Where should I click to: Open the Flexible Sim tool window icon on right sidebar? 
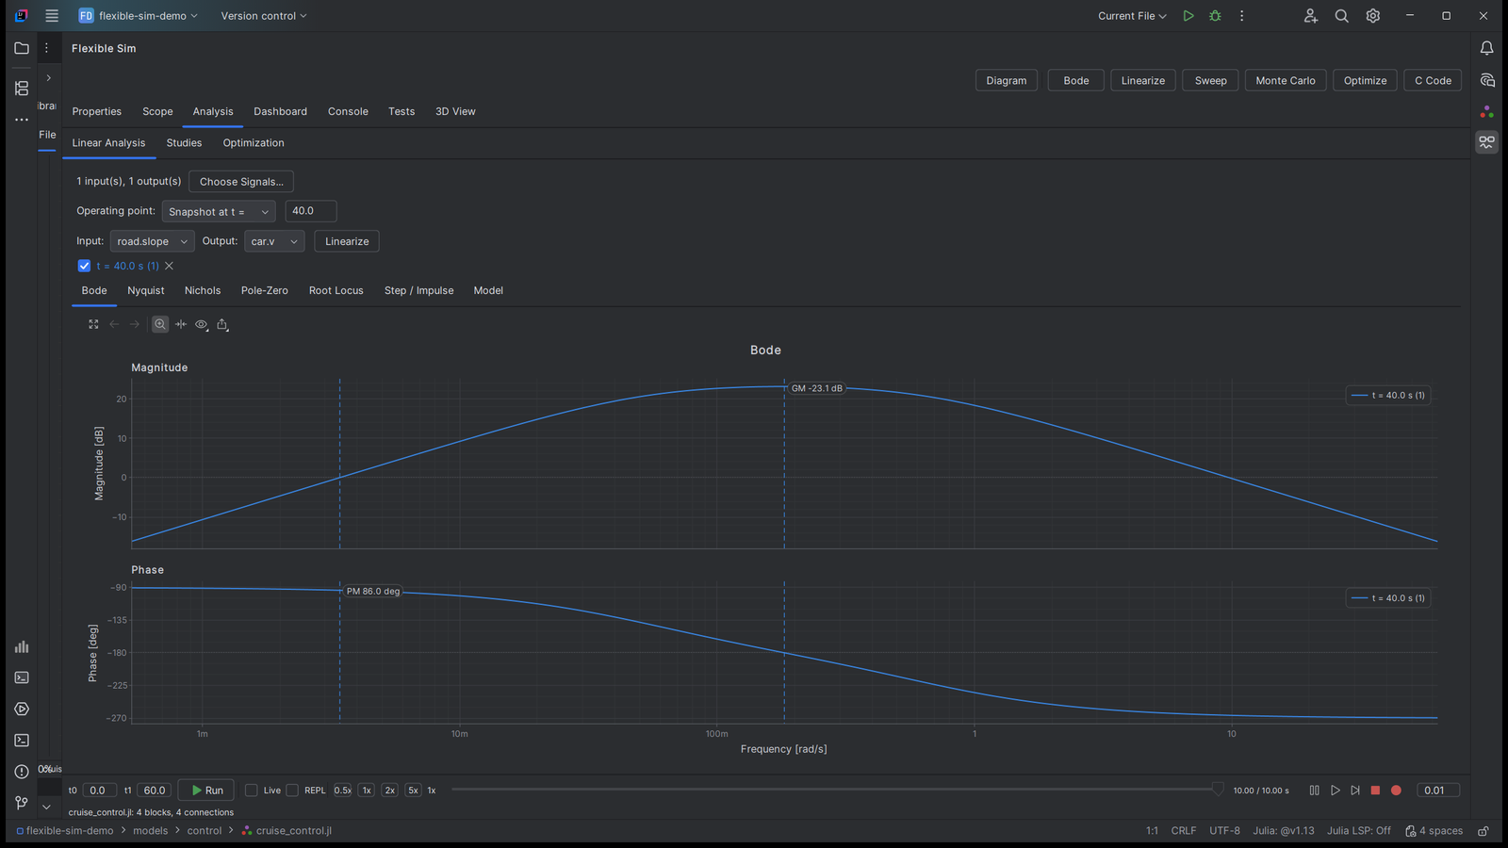point(1486,142)
